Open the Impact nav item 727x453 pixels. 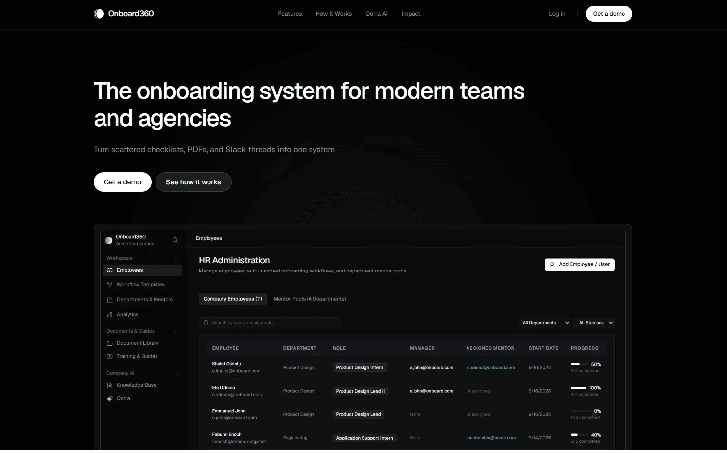click(411, 14)
